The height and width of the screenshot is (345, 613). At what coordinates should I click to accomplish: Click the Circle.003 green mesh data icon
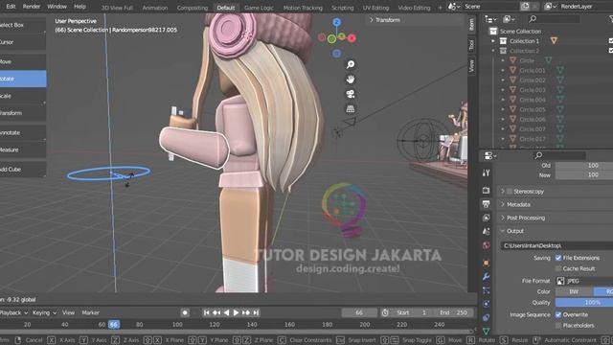coord(560,90)
